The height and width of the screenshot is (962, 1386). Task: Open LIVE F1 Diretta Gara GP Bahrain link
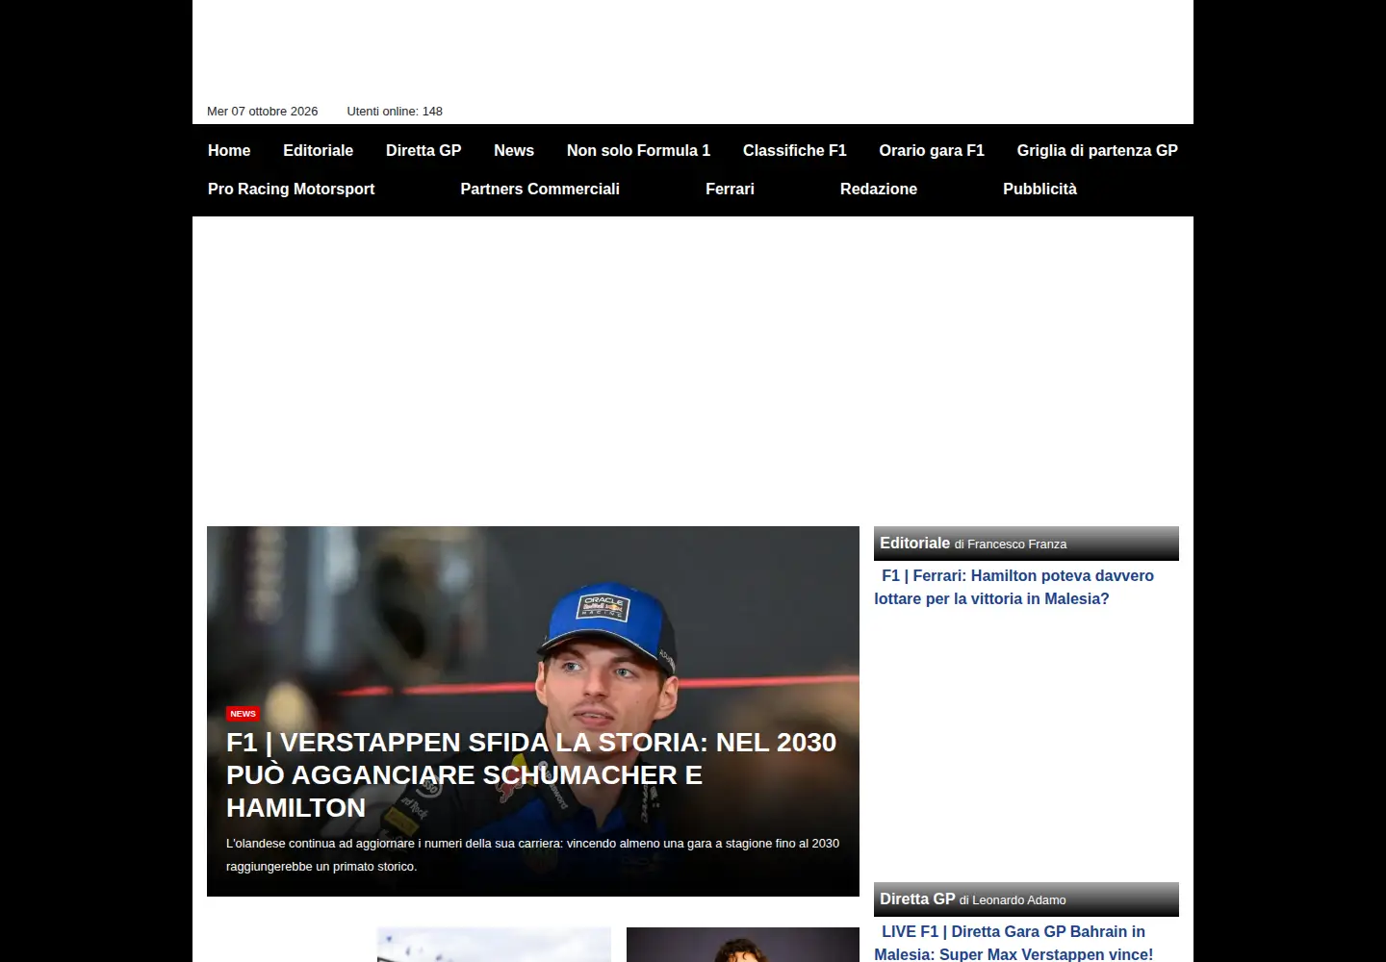pyautogui.click(x=1014, y=943)
